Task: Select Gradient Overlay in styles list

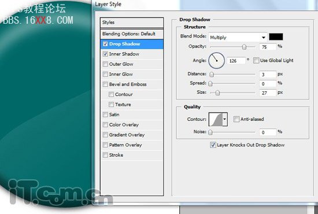Action: coord(127,135)
